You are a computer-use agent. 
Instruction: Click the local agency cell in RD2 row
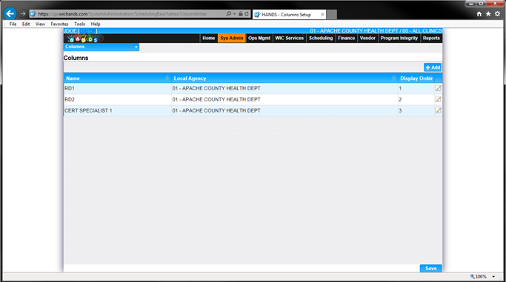pos(284,99)
